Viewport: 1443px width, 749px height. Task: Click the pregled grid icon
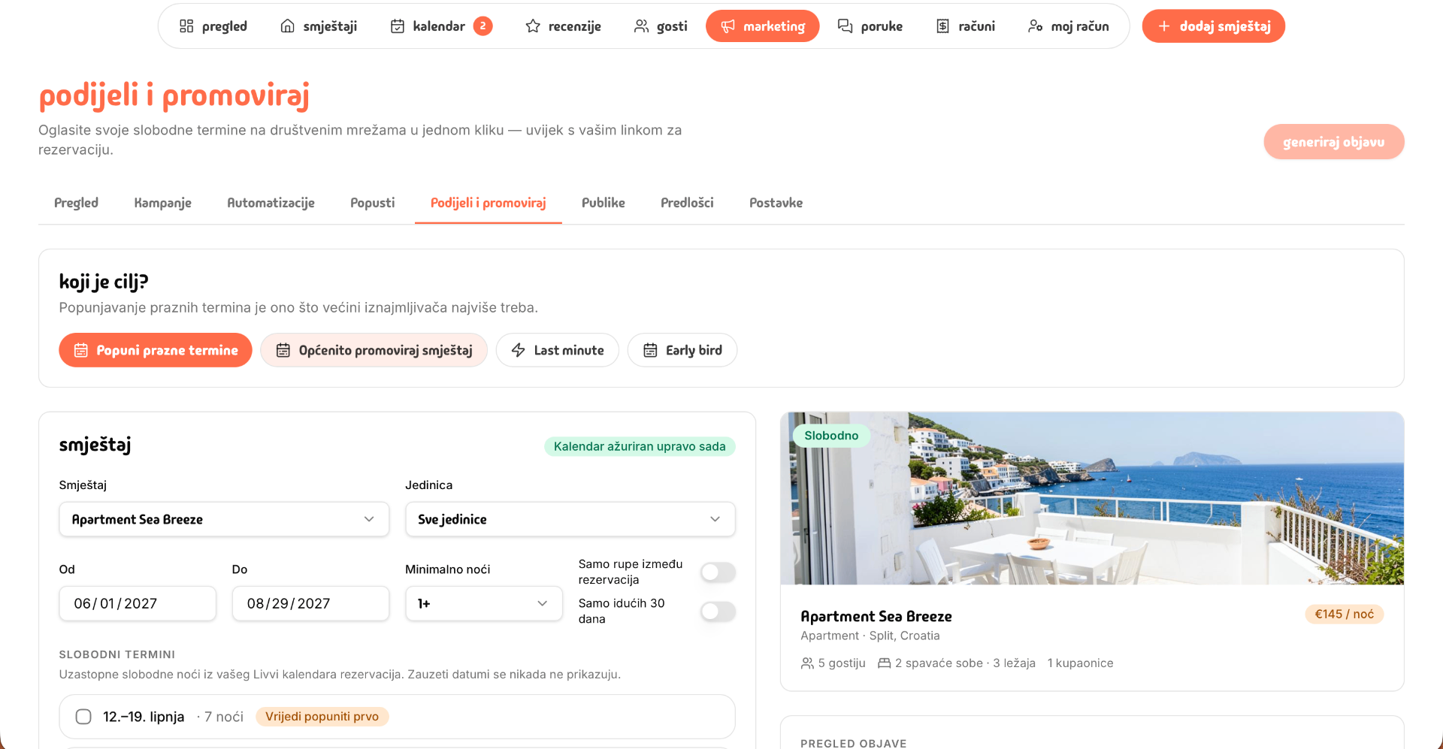(x=186, y=26)
